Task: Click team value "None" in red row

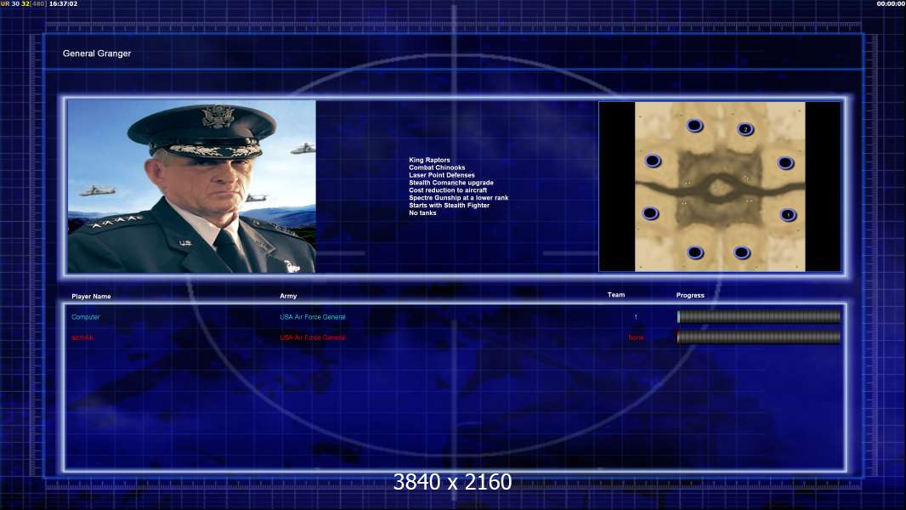Action: point(636,337)
